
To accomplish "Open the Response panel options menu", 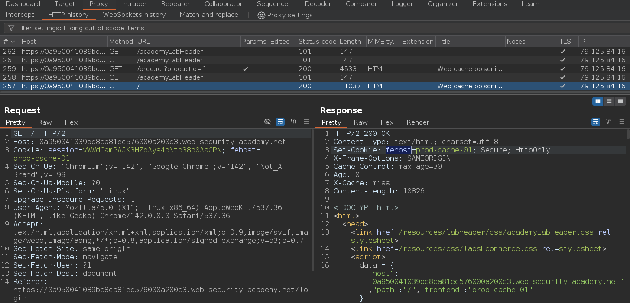I will coord(622,122).
